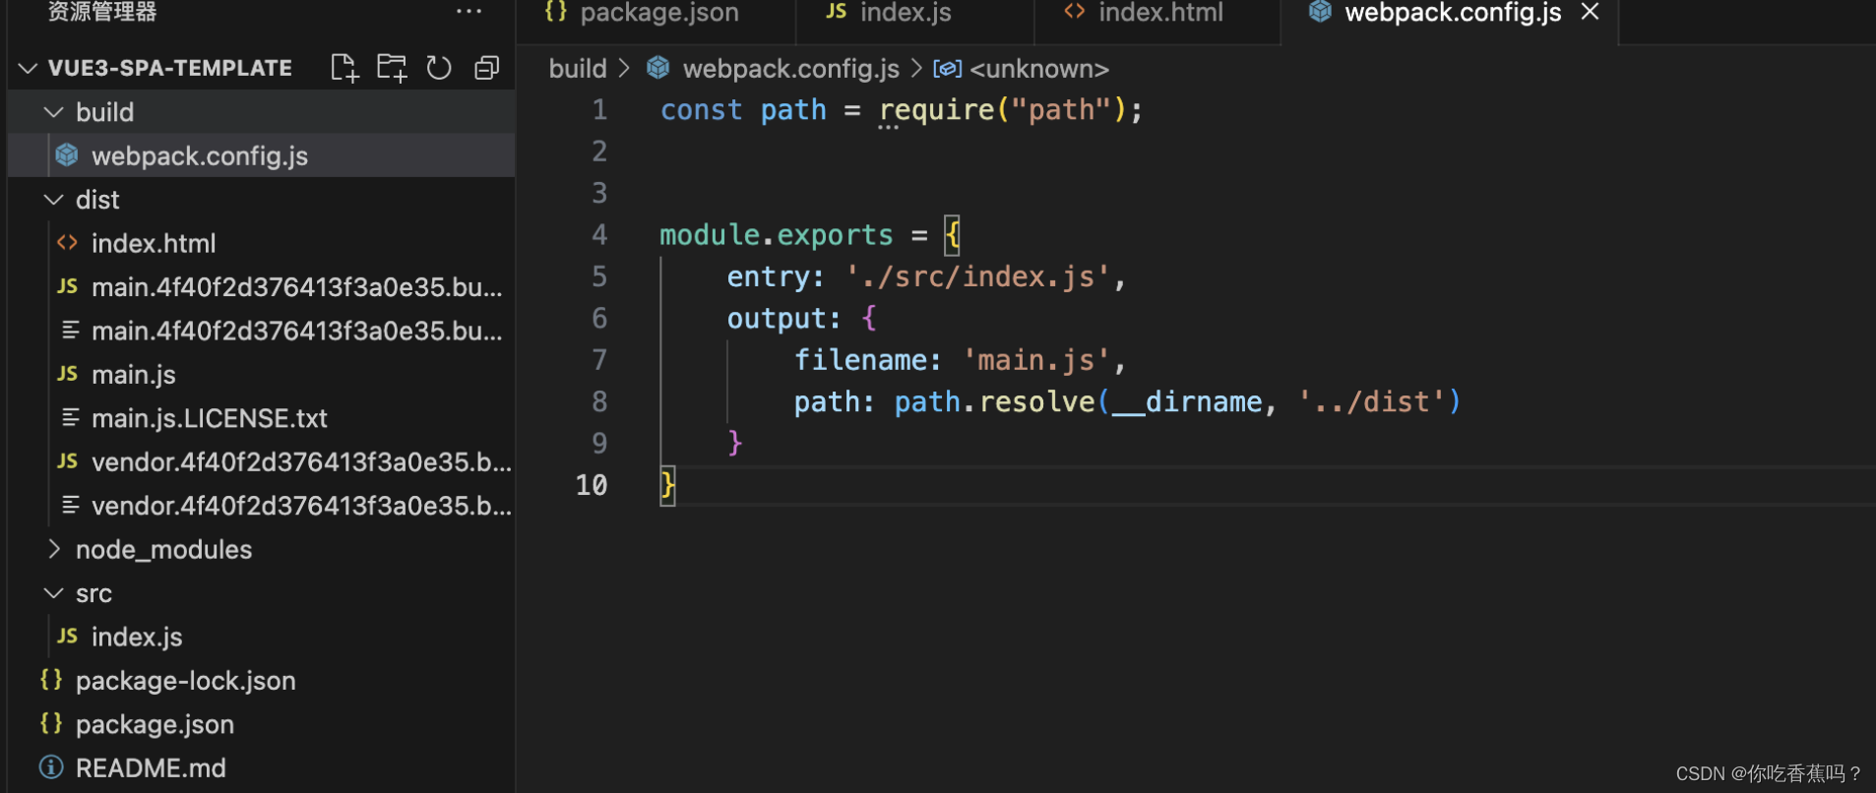1876x793 pixels.
Task: Click the text-file icon of vendor.4f40f2d376413f3a0e35 file
Action: (x=70, y=505)
